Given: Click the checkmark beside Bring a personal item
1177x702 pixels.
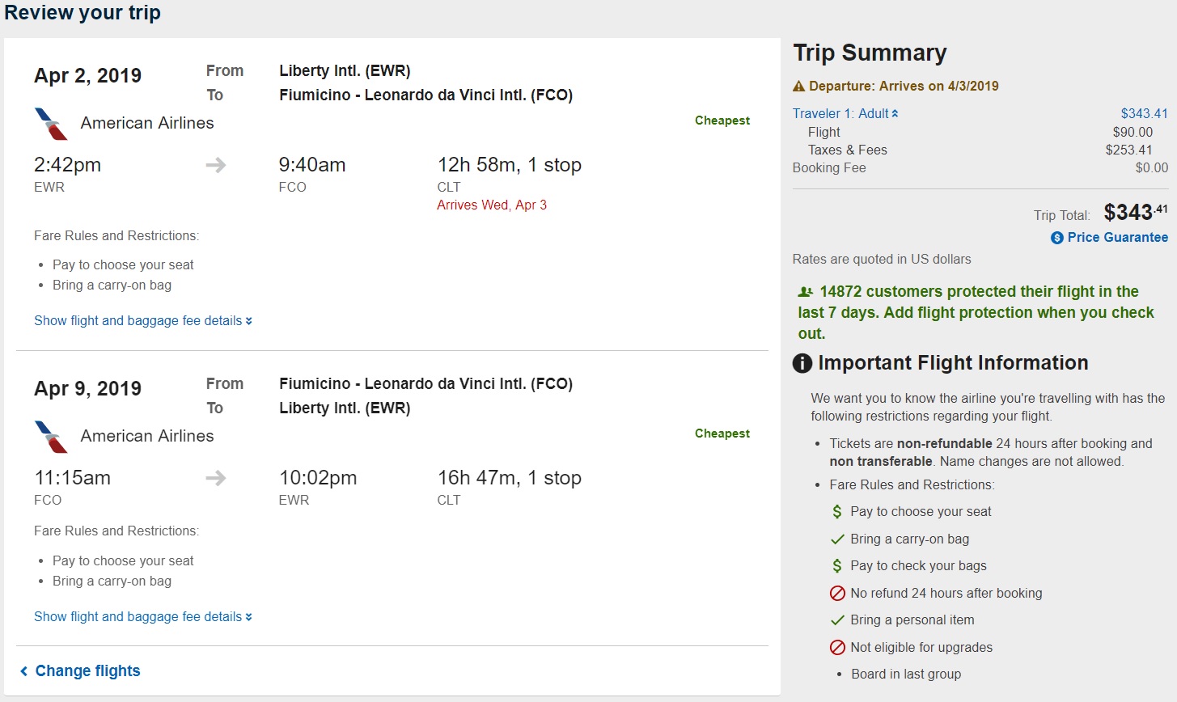Looking at the screenshot, I should pyautogui.click(x=837, y=620).
